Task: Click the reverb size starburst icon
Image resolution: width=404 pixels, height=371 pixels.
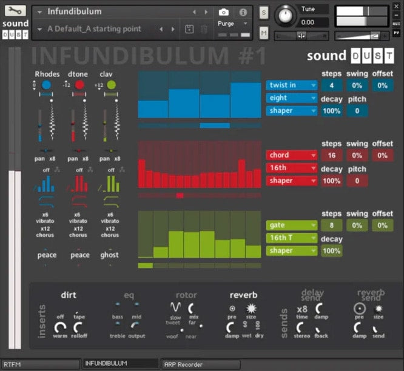Action: pyautogui.click(x=251, y=308)
